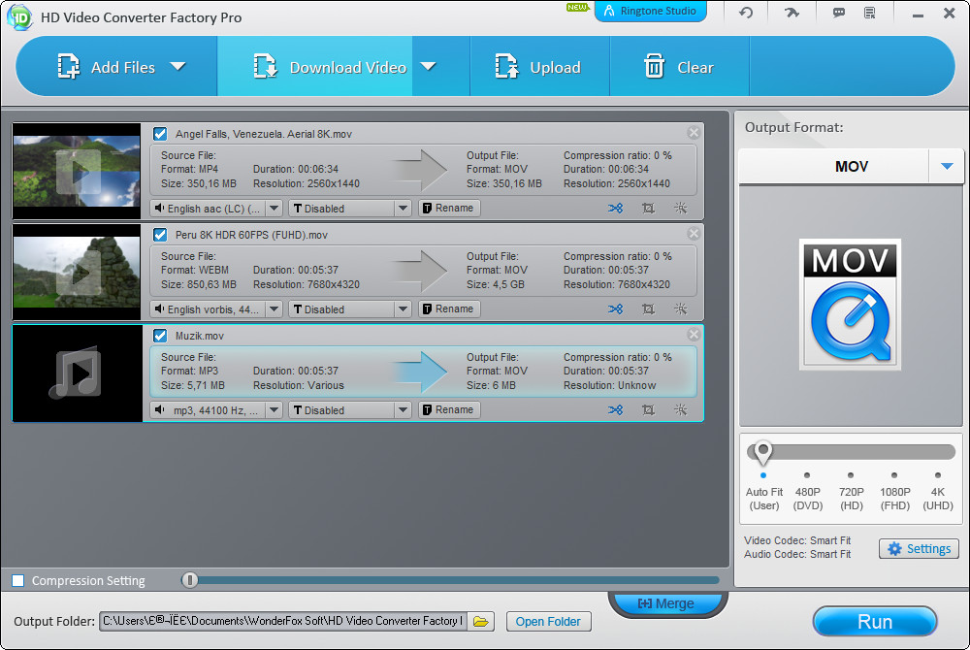Click the Output Folder path field
This screenshot has width=970, height=650.
(283, 622)
